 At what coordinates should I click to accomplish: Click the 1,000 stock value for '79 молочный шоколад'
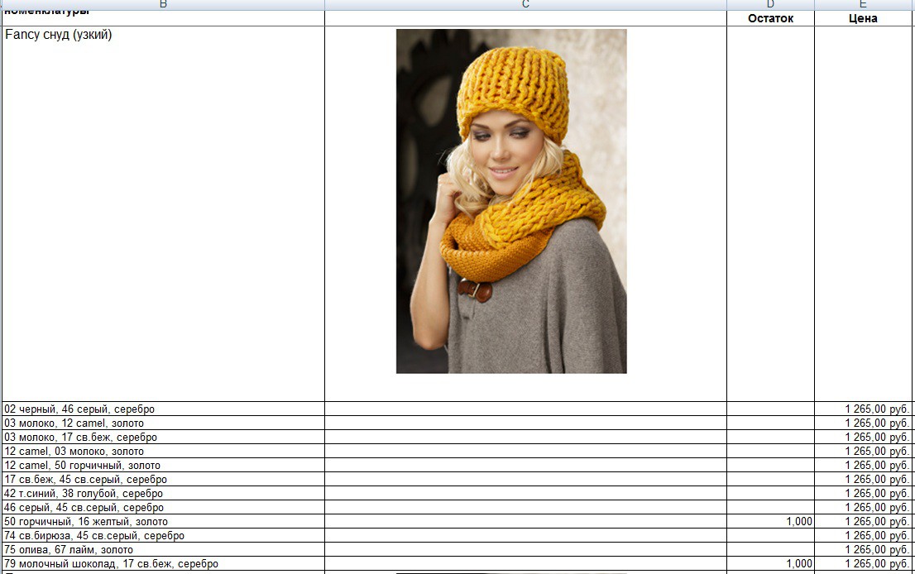(770, 563)
